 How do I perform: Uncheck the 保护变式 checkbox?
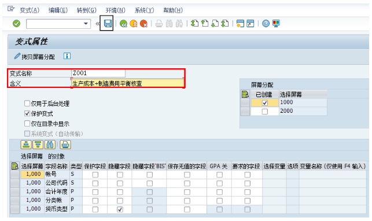click(x=27, y=113)
